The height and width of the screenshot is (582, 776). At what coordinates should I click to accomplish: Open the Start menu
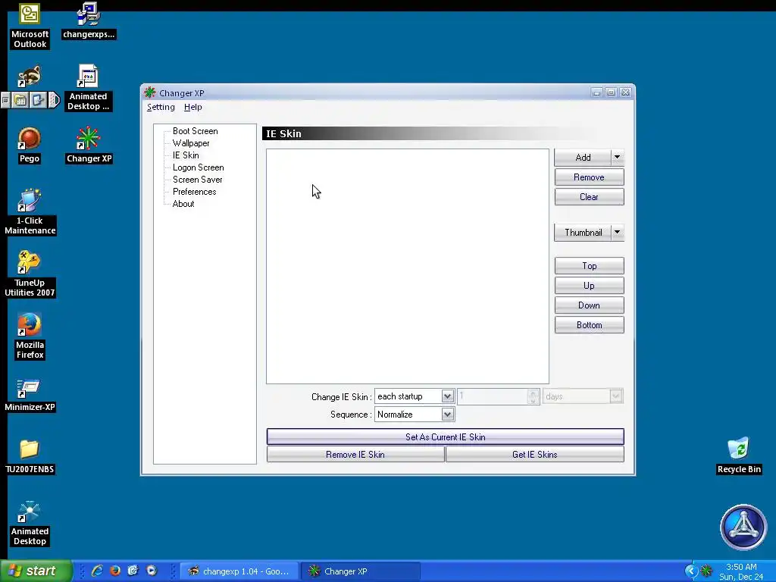coord(36,571)
